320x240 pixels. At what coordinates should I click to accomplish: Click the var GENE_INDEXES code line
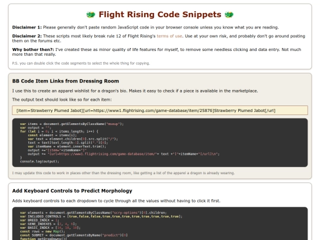coord(49,224)
